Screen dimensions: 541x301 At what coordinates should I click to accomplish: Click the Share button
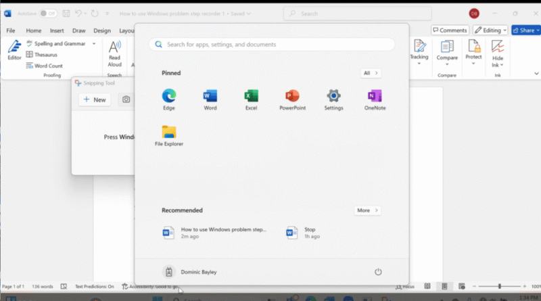526,30
